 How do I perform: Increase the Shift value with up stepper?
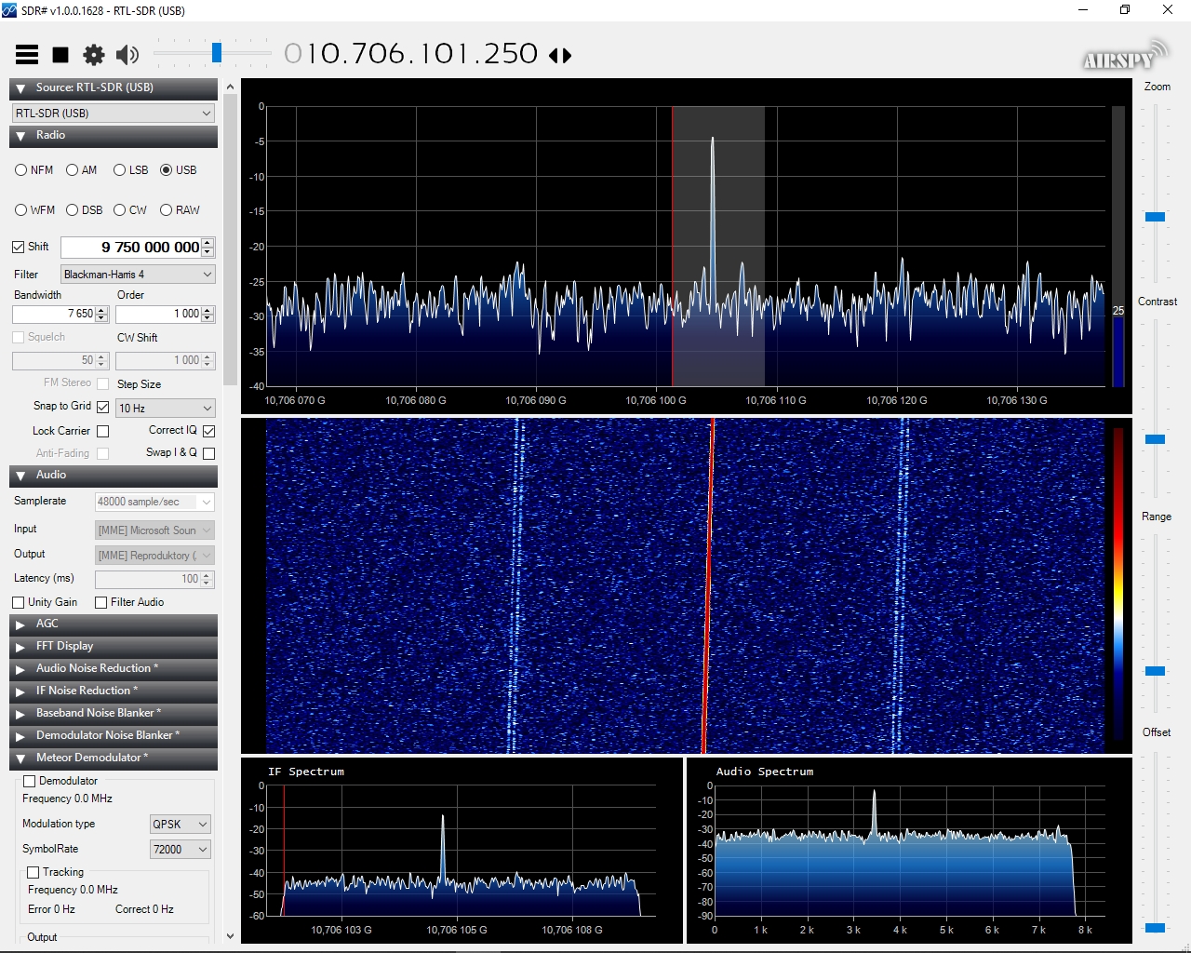pyautogui.click(x=208, y=243)
